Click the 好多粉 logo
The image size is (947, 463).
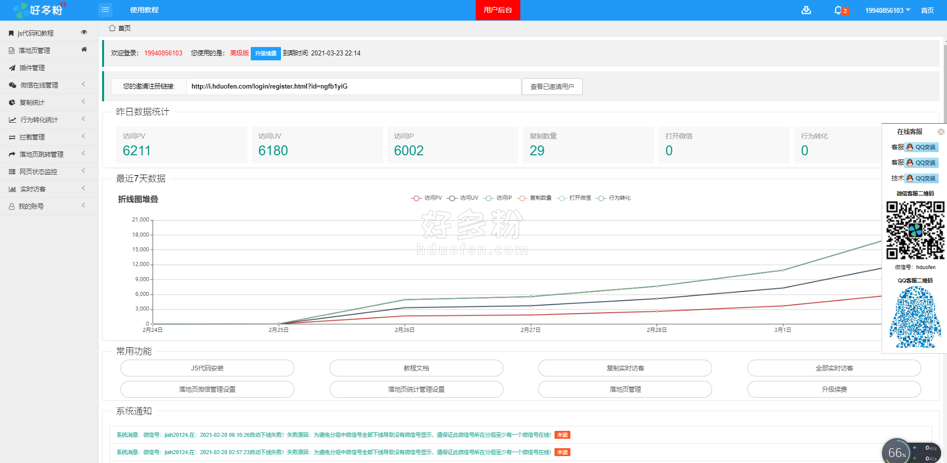click(39, 9)
